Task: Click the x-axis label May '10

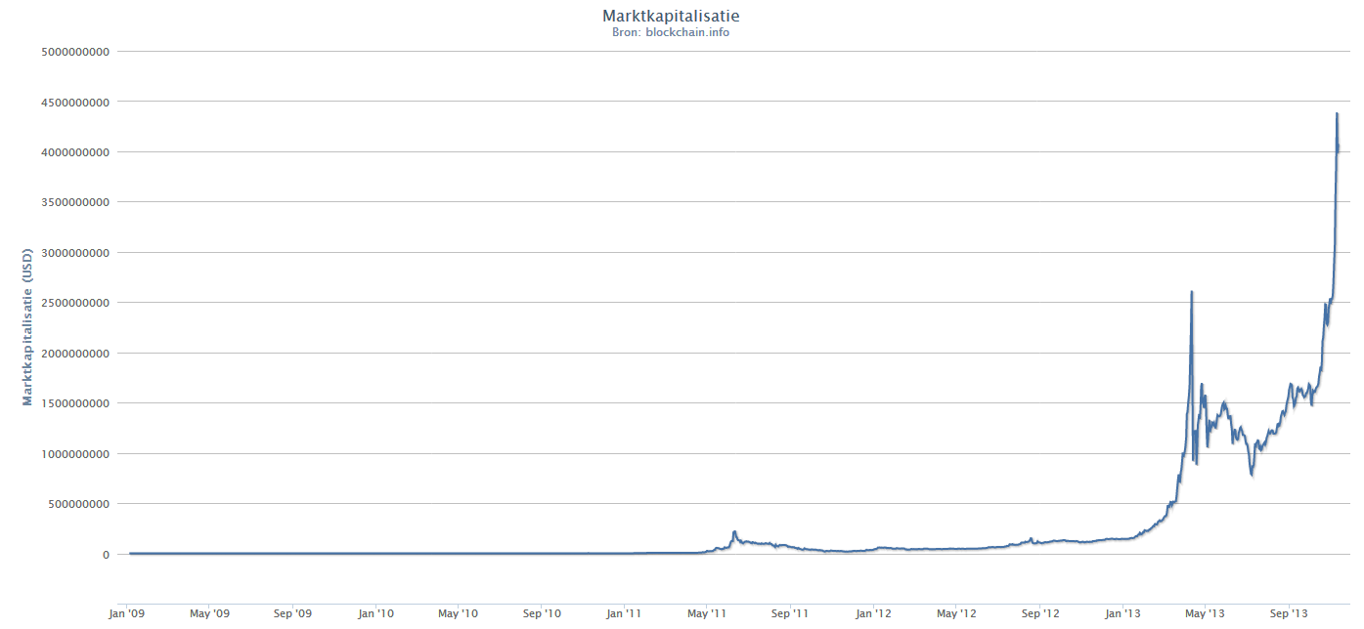Action: click(459, 614)
